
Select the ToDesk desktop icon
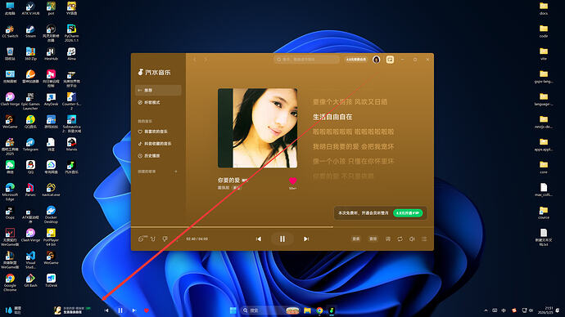coord(51,280)
